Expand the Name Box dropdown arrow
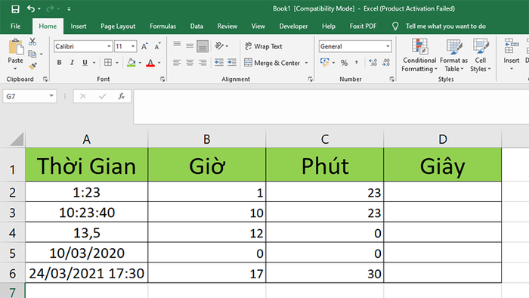The width and height of the screenshot is (529, 298). click(x=51, y=96)
